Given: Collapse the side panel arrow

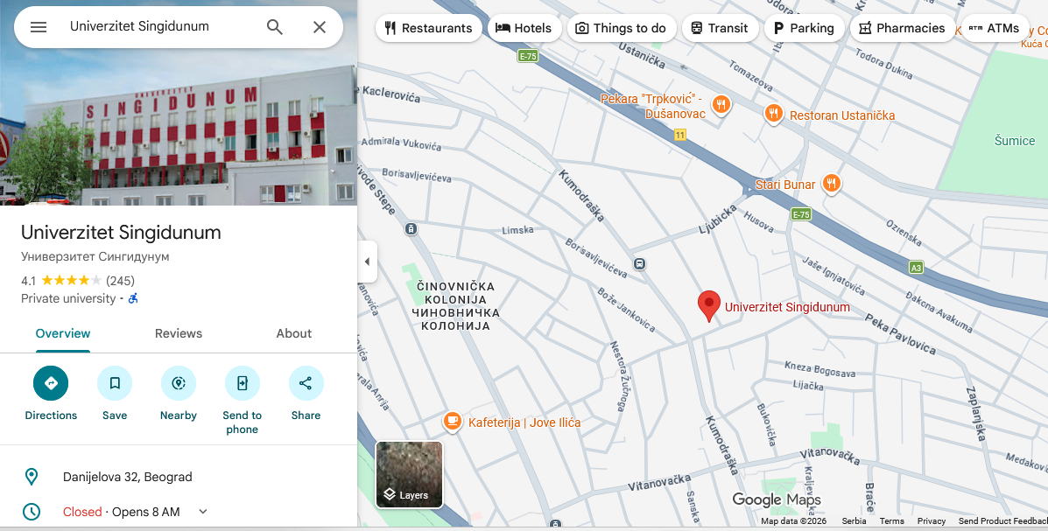Looking at the screenshot, I should coord(367,262).
